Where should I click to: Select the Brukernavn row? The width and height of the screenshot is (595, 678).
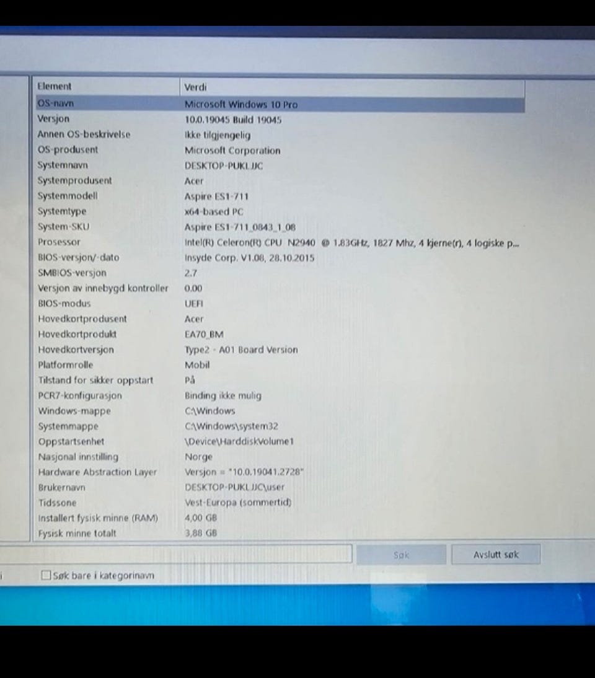[x=280, y=487]
